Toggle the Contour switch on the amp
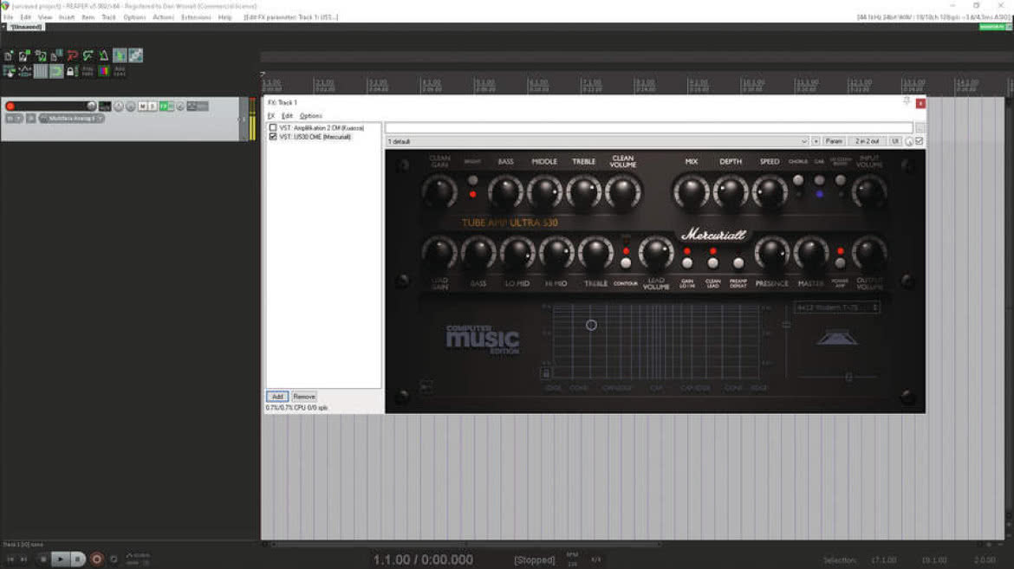The width and height of the screenshot is (1014, 569). tap(626, 263)
